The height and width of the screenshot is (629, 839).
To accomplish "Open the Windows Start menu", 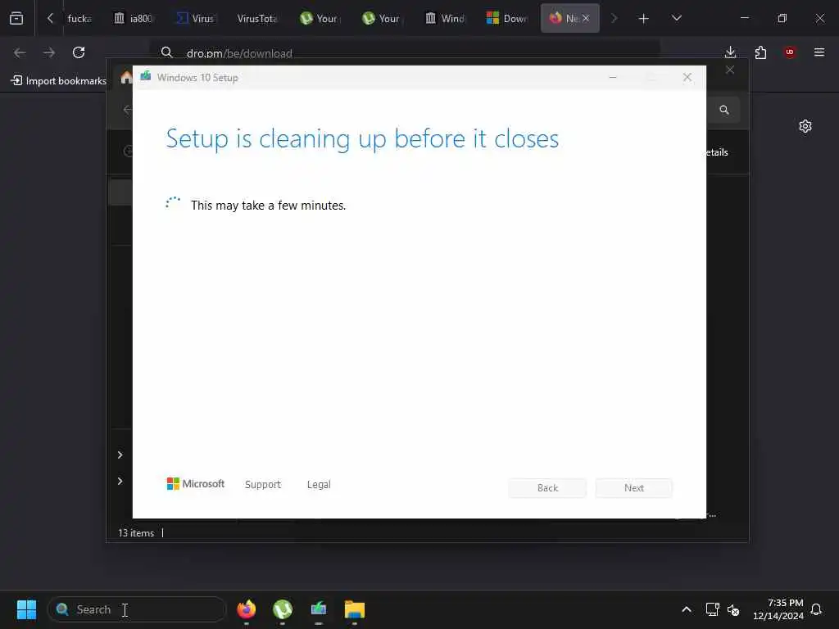I will tap(26, 609).
